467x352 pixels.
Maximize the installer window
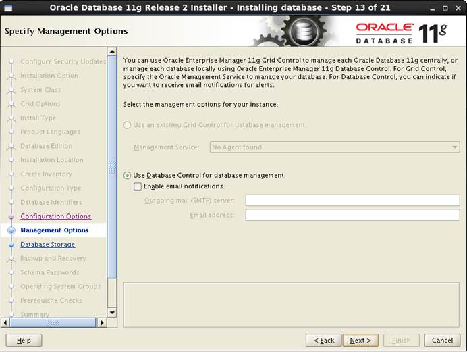click(x=445, y=8)
